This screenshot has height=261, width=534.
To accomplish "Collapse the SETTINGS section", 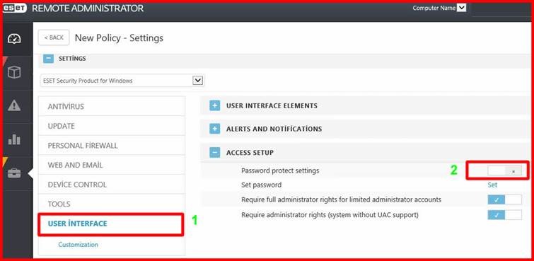I will (48, 59).
